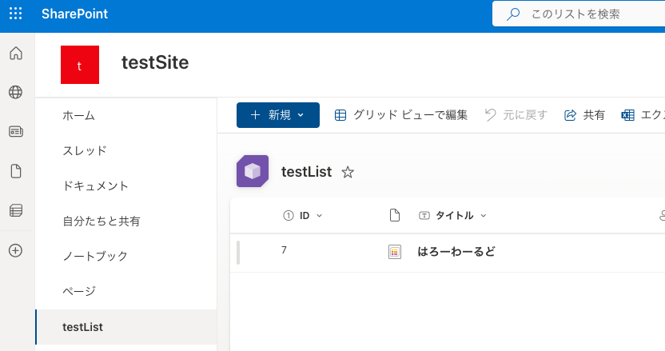
Task: Open My Files document icon in rail
Action: 15,170
